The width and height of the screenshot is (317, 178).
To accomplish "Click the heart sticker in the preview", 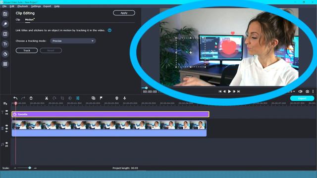I will pyautogui.click(x=232, y=33).
